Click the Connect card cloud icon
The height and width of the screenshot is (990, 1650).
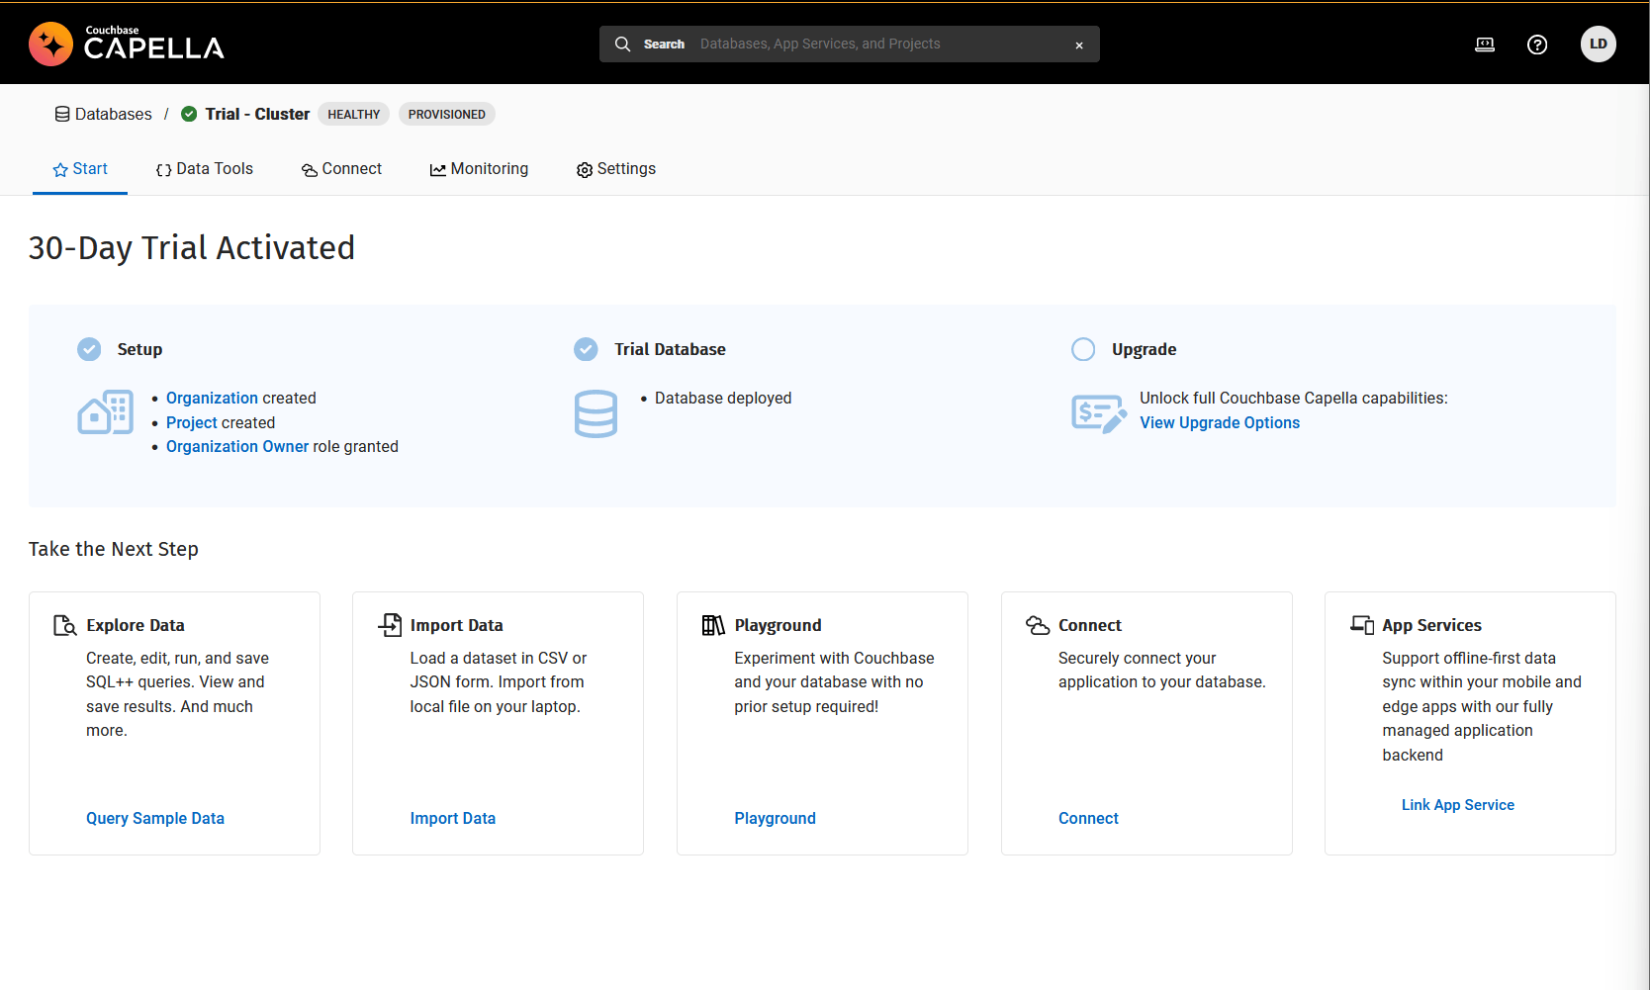1038,625
